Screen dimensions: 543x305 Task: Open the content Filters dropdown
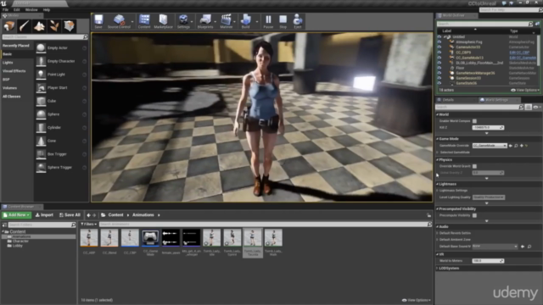point(88,224)
